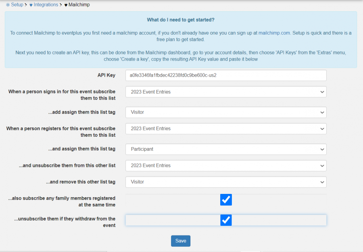Click the gear icon beside Setup breadcrumb
The height and width of the screenshot is (252, 363).
pos(7,4)
